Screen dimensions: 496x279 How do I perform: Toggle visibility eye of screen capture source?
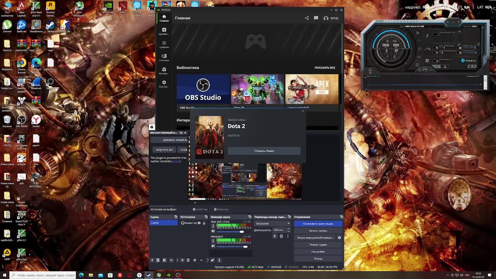[199, 223]
